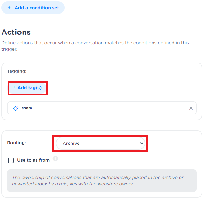Remove the spam tag with the X icon
Image resolution: width=204 pixels, height=199 pixels.
tap(191, 108)
